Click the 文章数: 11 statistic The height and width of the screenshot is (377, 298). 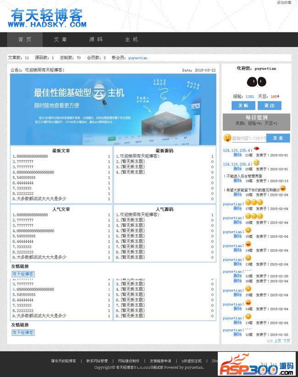coord(18,58)
